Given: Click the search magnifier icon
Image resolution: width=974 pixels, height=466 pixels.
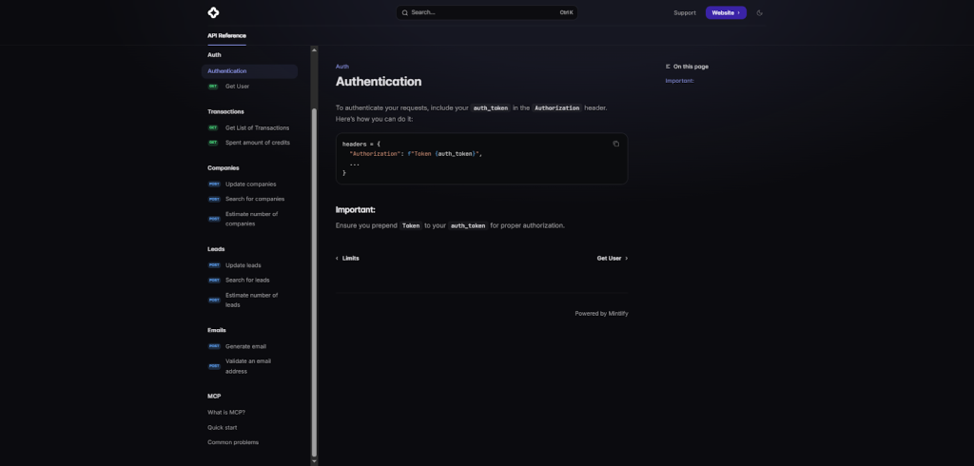Looking at the screenshot, I should pyautogui.click(x=404, y=12).
